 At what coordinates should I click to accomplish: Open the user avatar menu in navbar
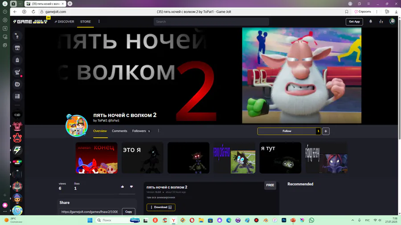point(392,21)
